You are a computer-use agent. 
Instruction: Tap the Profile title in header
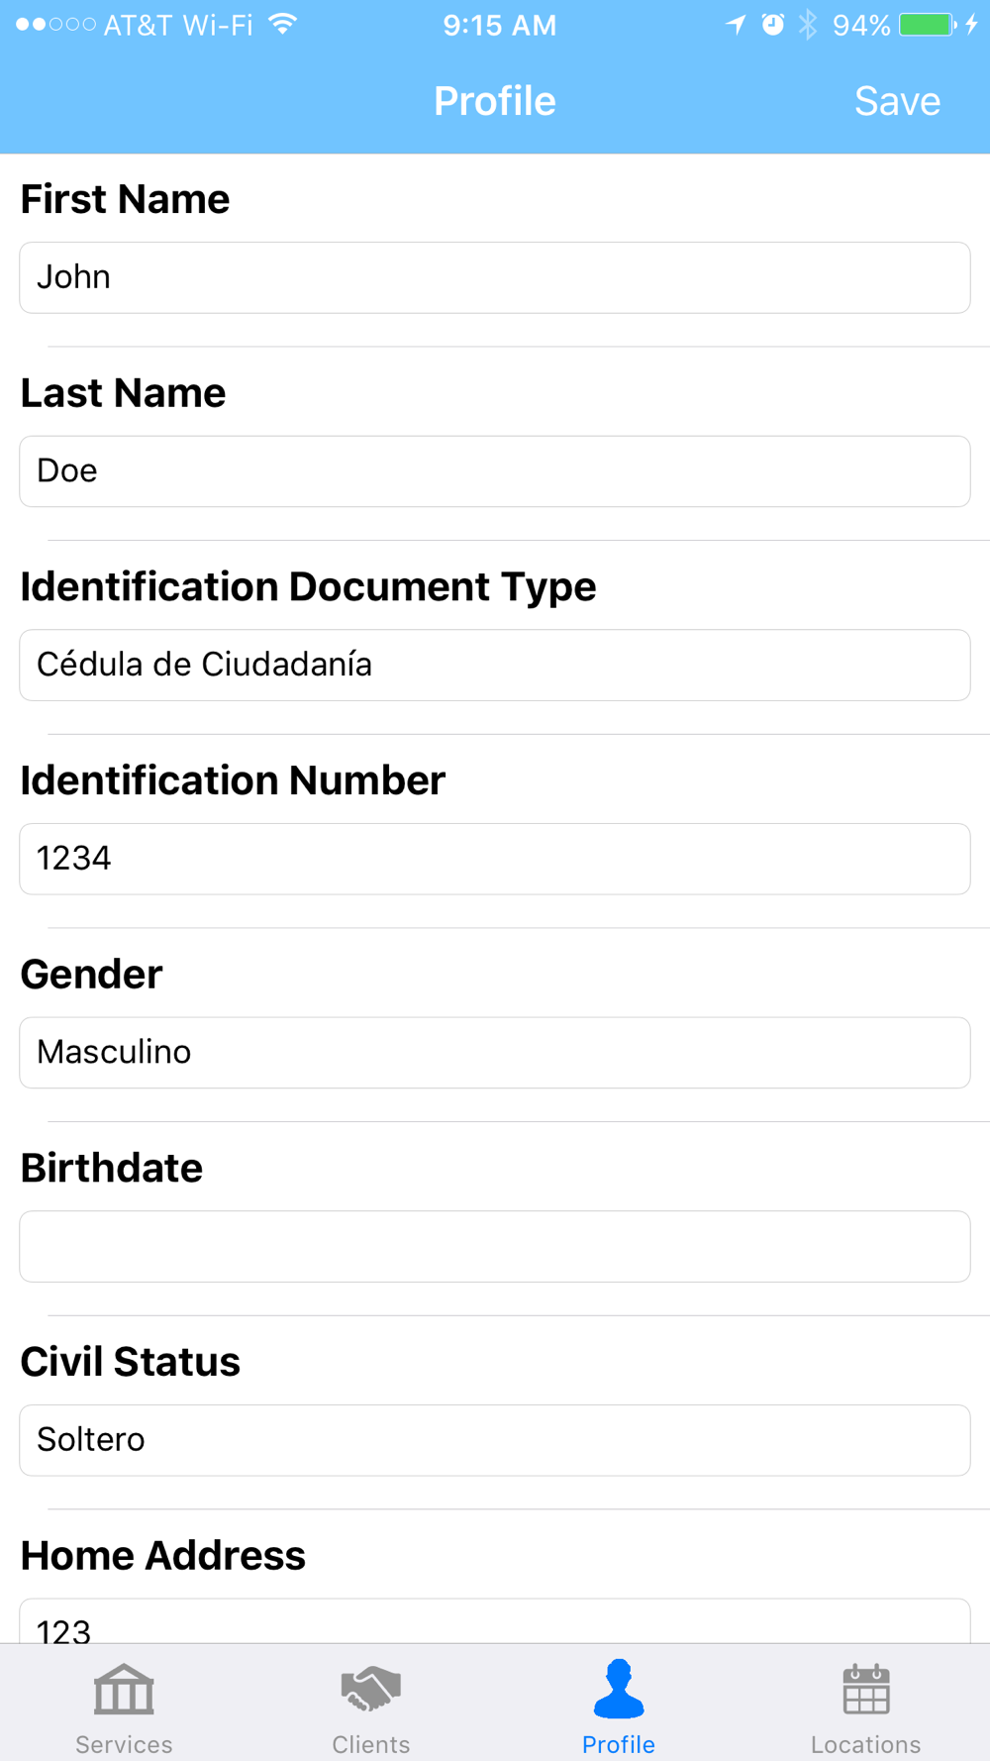[x=495, y=101]
